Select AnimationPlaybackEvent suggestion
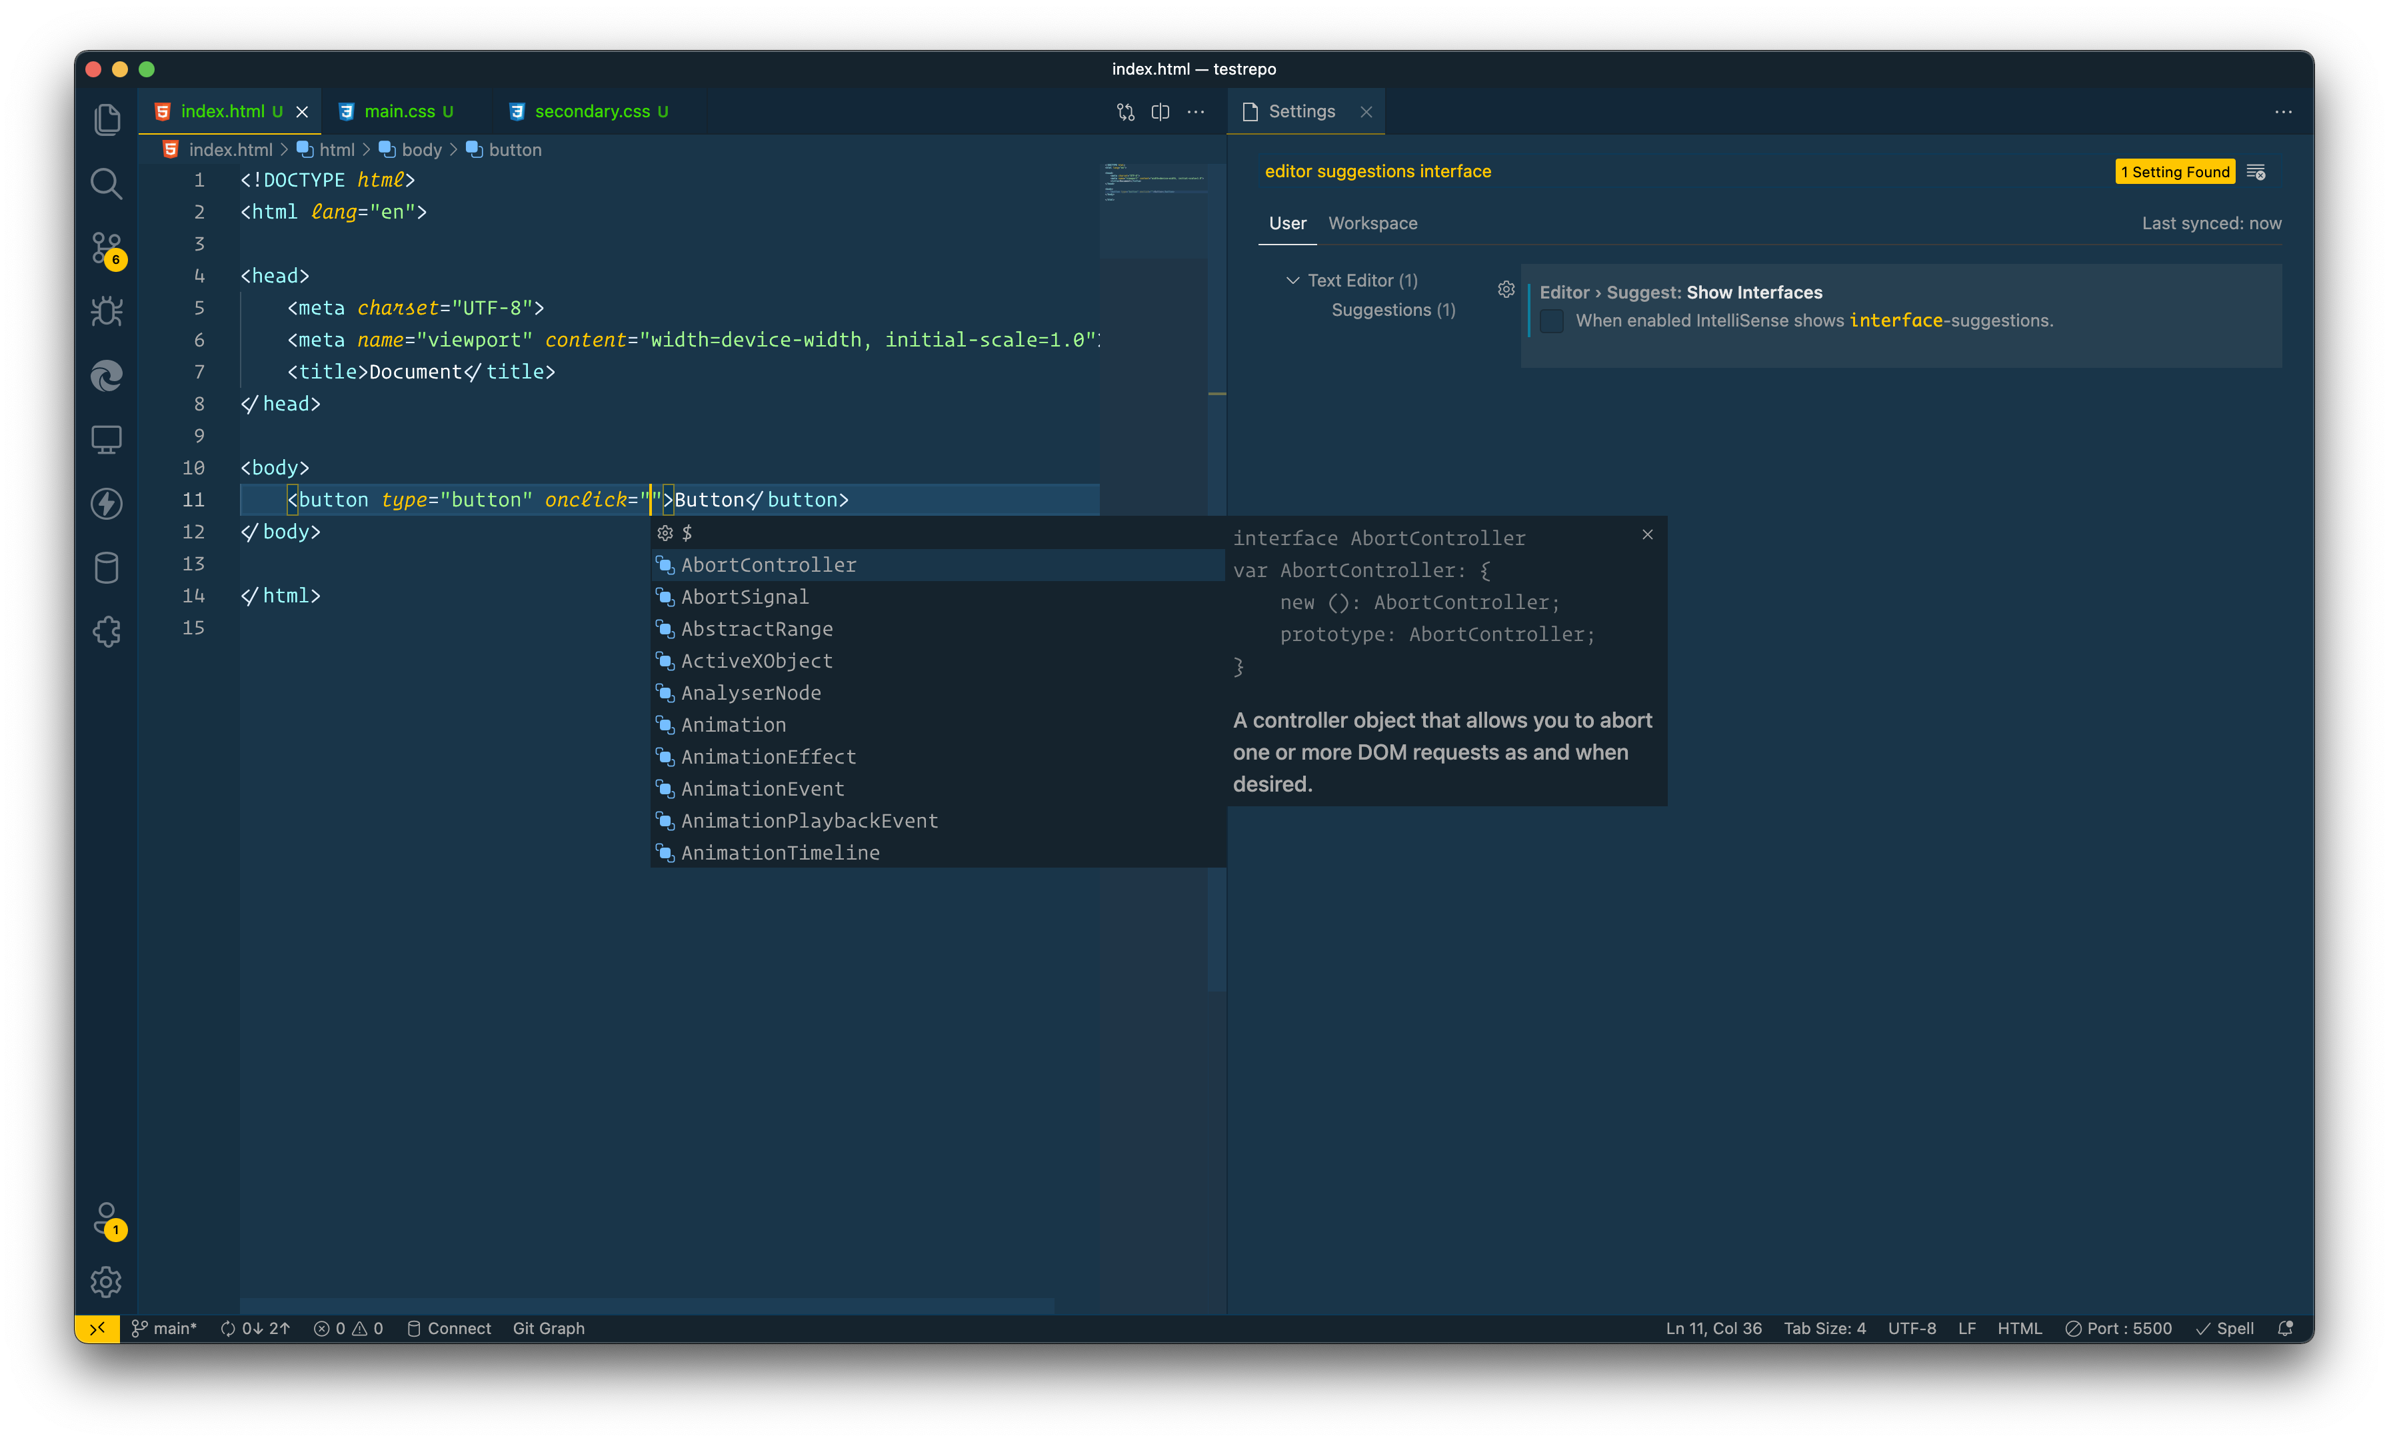The width and height of the screenshot is (2389, 1442). pyautogui.click(x=938, y=821)
